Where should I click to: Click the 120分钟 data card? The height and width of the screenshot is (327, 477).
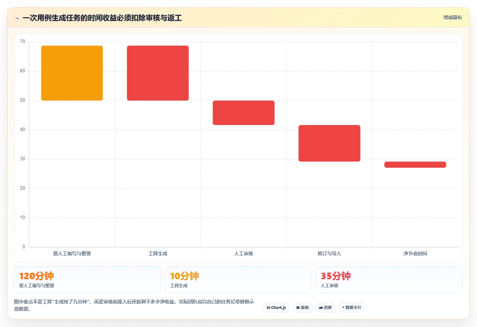point(88,280)
